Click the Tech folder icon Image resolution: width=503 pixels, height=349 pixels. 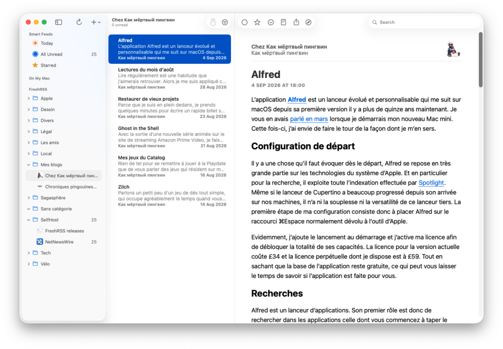click(x=35, y=253)
